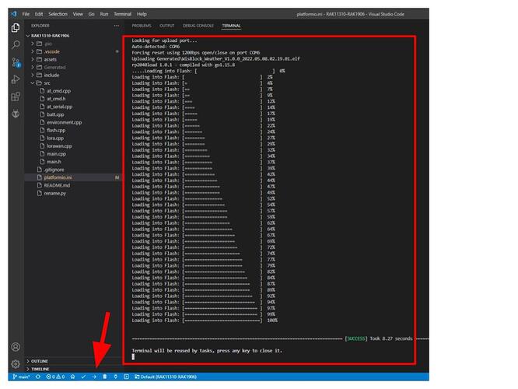
Task: Expand the assets folder
Action: tap(50, 59)
